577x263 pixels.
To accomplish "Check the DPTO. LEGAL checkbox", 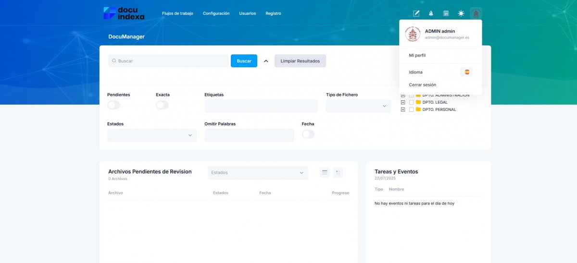I will 411,102.
